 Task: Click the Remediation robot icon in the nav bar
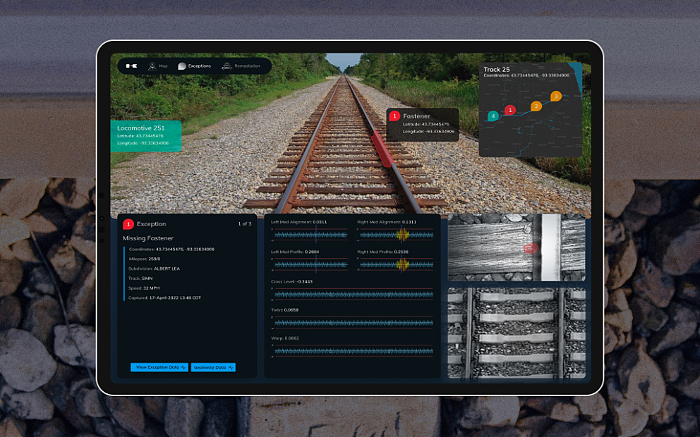[x=227, y=66]
